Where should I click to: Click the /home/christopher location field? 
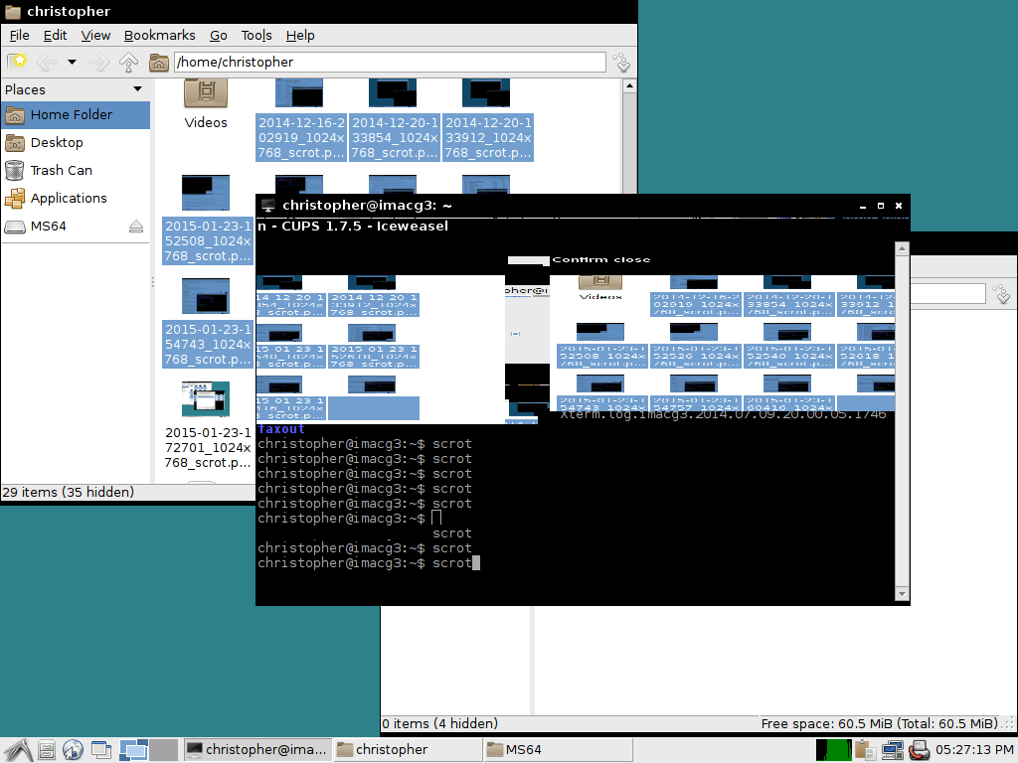coord(389,62)
